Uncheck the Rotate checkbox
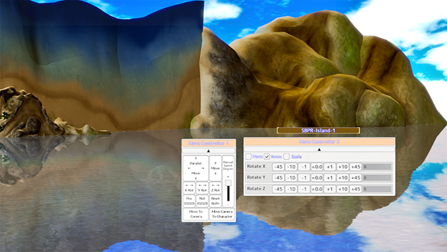Screen dimensions: 447x252 267,157
